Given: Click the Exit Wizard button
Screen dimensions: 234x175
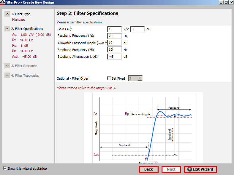Looking at the screenshot, I should tap(200, 169).
